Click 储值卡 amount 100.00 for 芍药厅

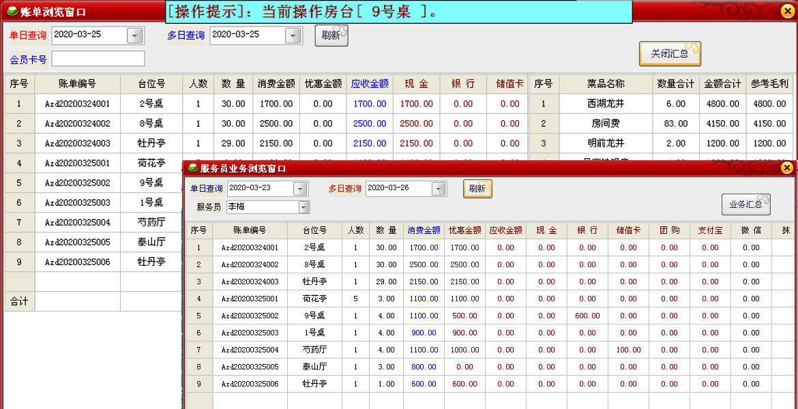pyautogui.click(x=628, y=350)
